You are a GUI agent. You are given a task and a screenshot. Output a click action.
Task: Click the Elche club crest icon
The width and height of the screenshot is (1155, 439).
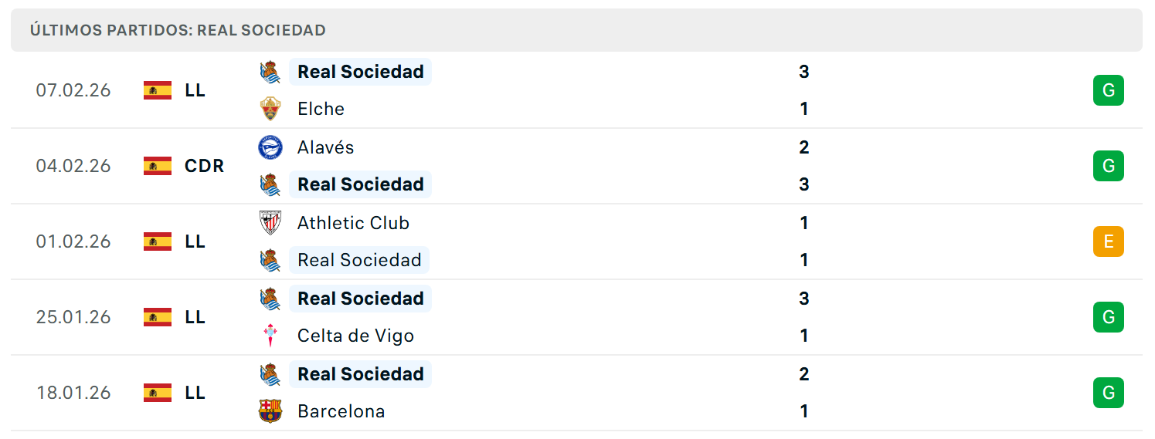(x=270, y=109)
